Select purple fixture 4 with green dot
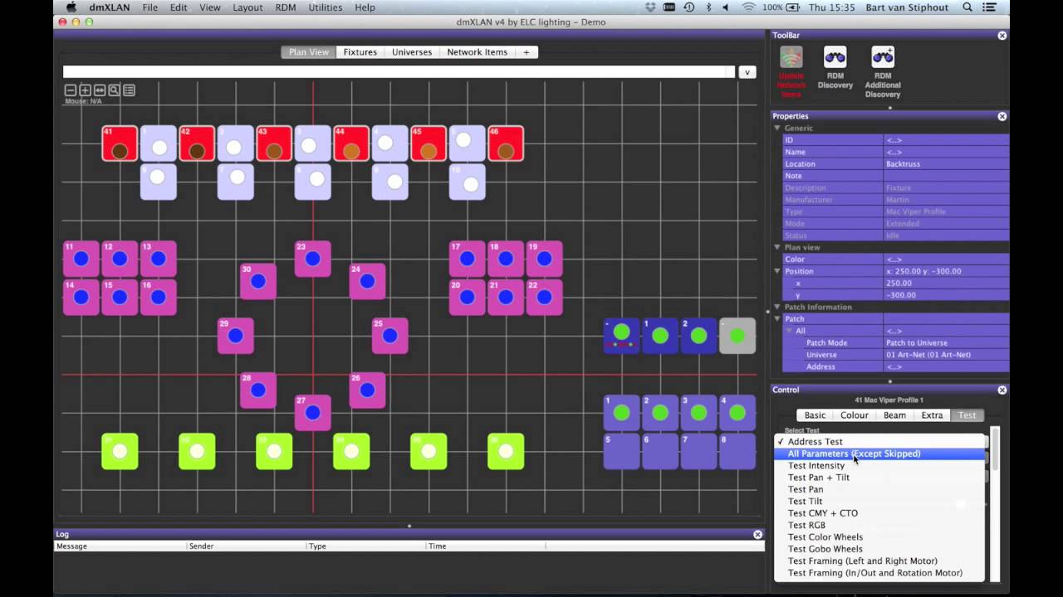The width and height of the screenshot is (1063, 597). click(737, 412)
